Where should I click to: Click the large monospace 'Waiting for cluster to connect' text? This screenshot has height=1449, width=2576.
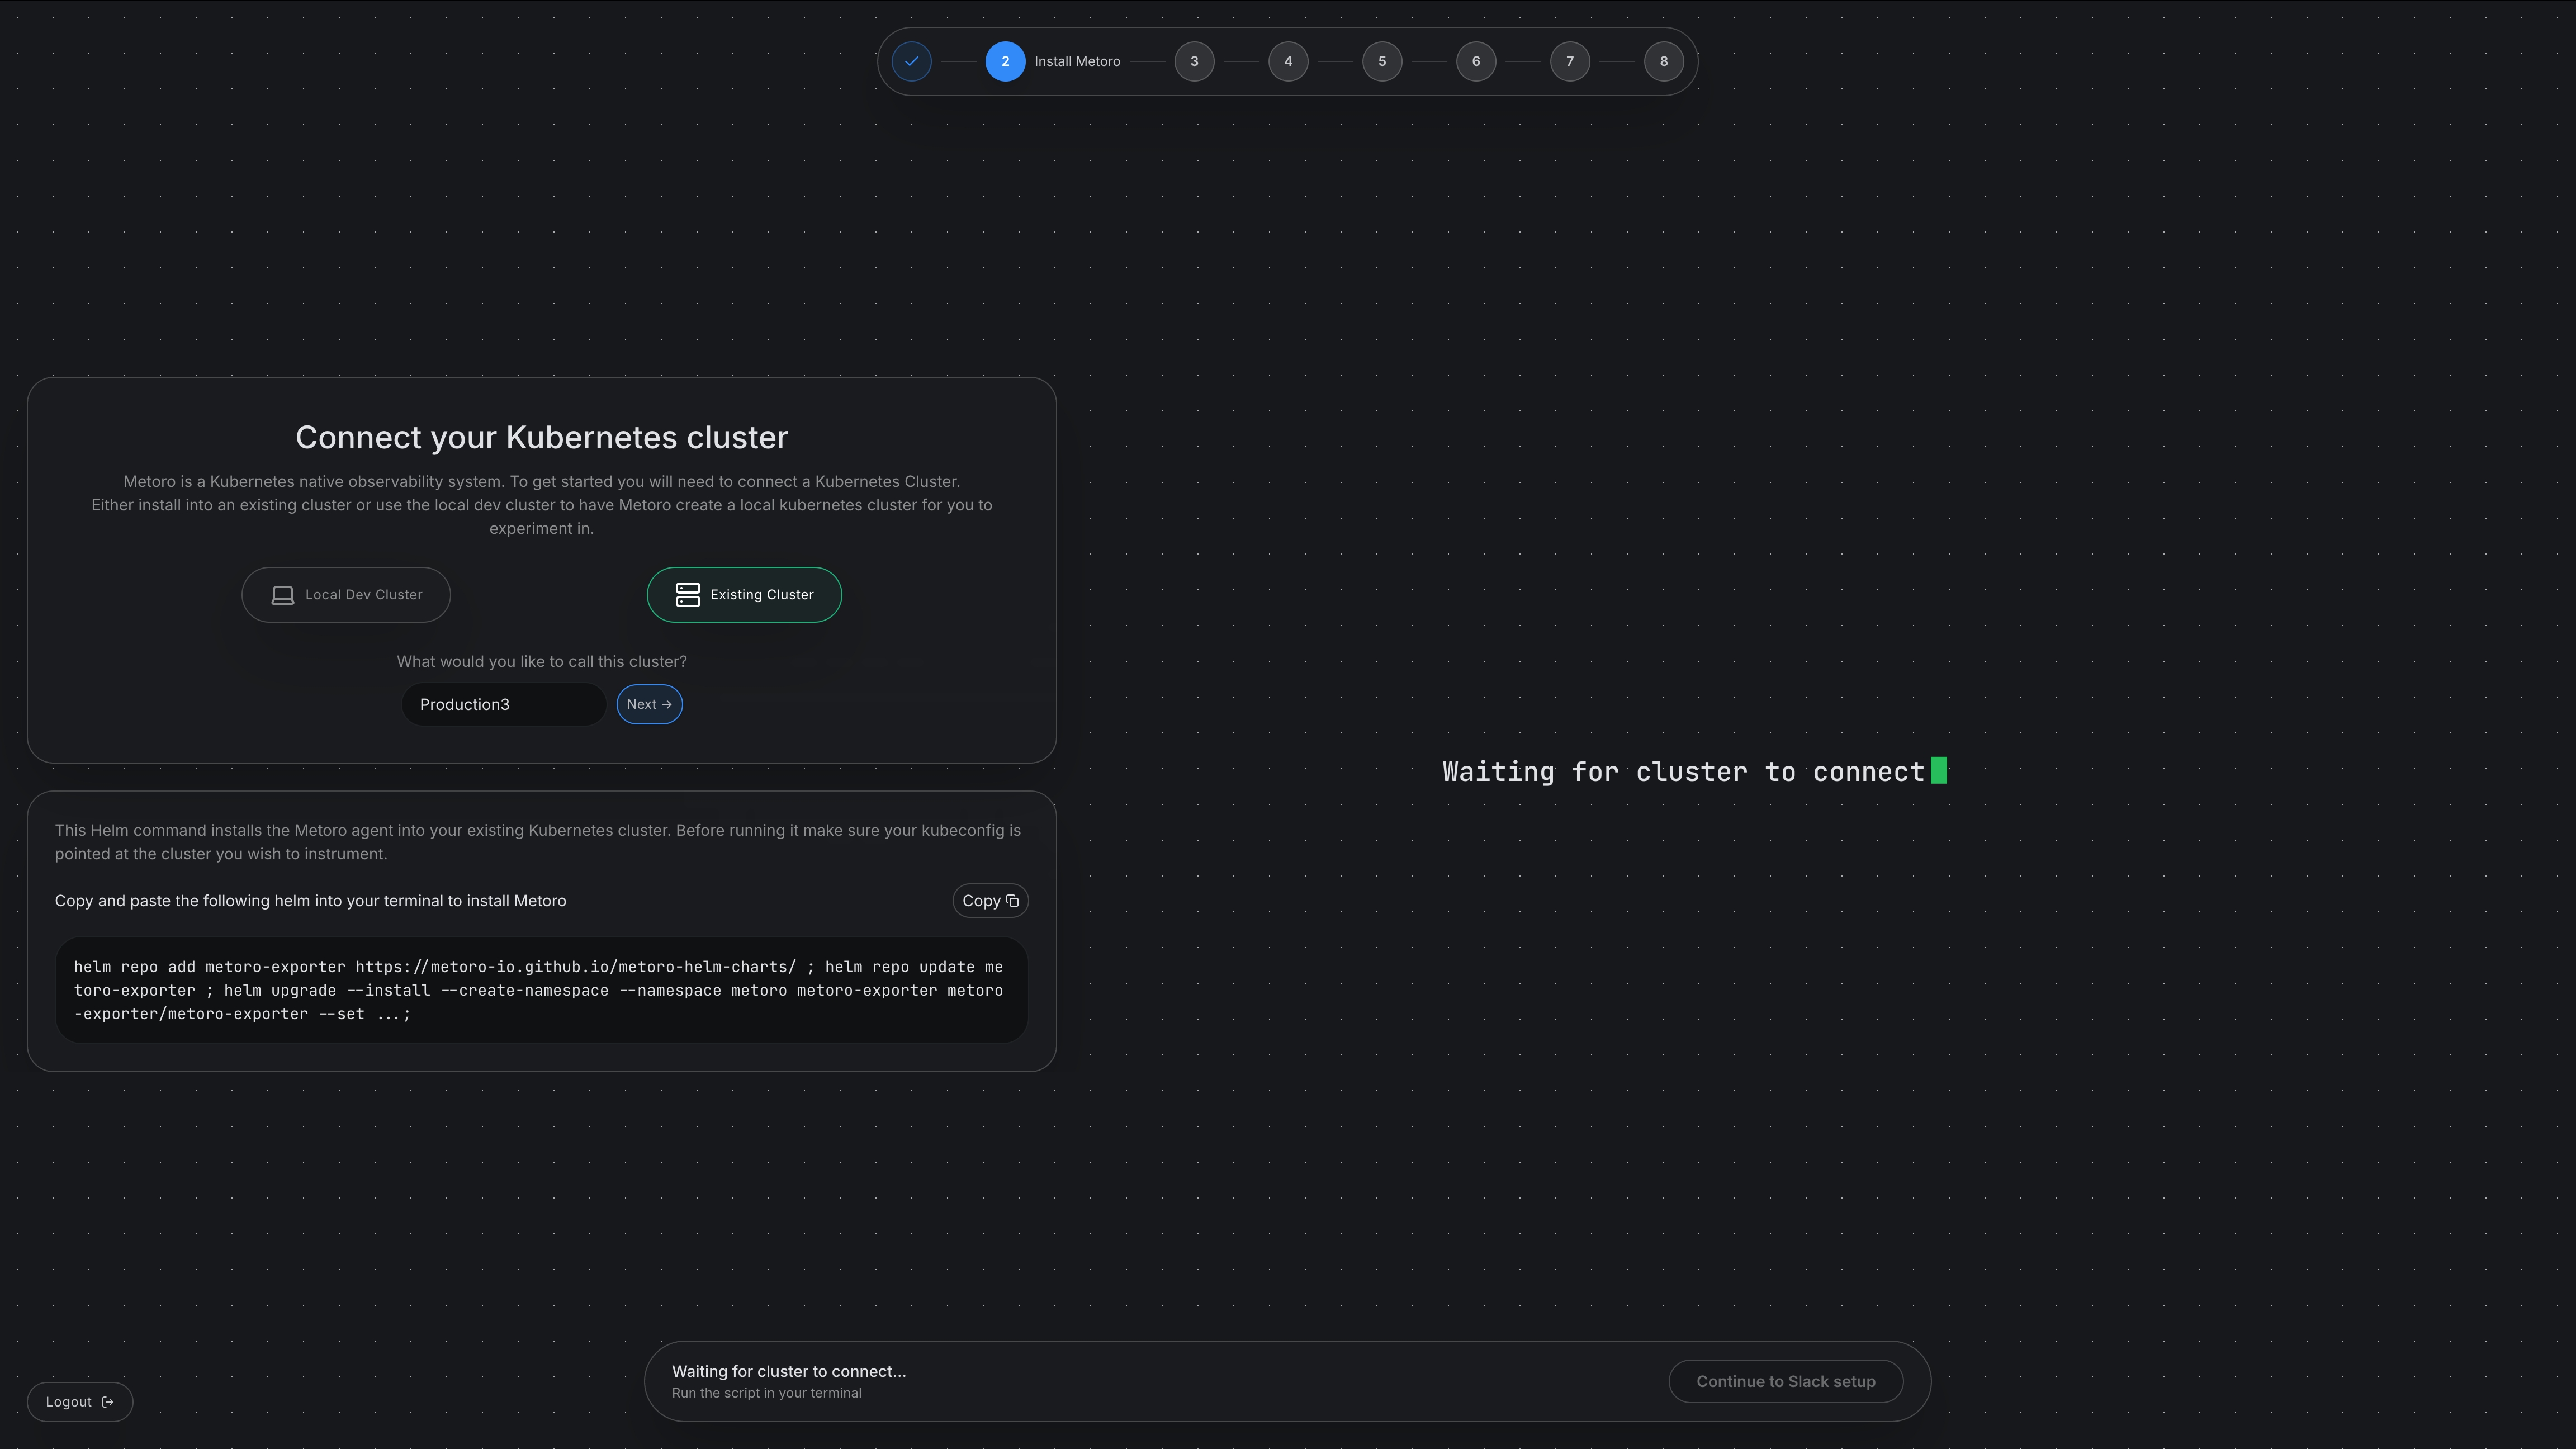pos(1683,772)
